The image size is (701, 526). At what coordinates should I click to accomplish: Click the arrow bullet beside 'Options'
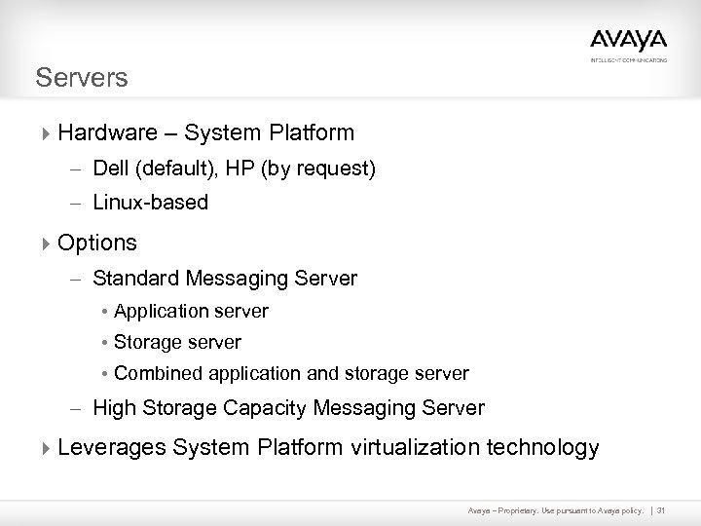(x=46, y=244)
